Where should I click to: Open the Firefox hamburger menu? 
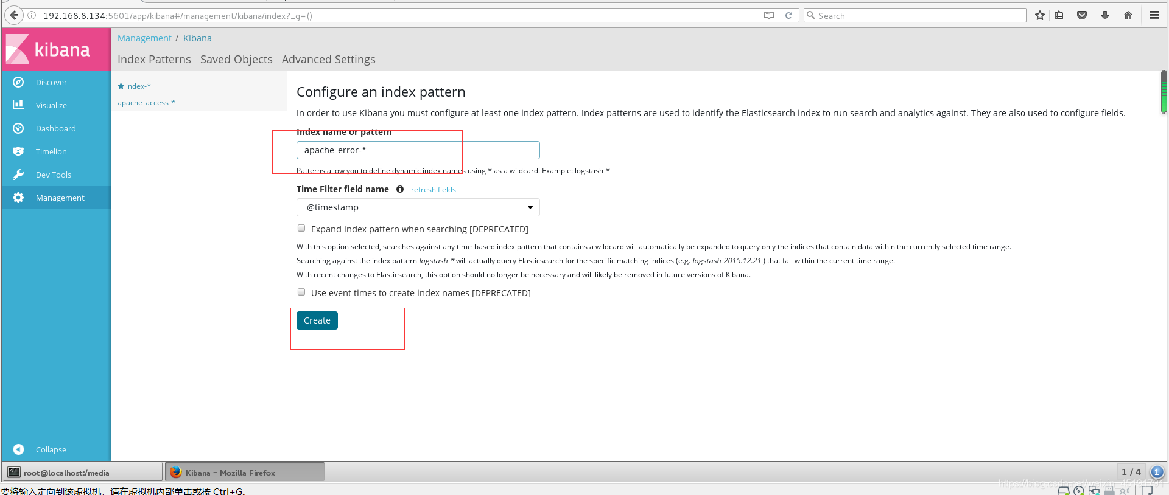[1154, 15]
